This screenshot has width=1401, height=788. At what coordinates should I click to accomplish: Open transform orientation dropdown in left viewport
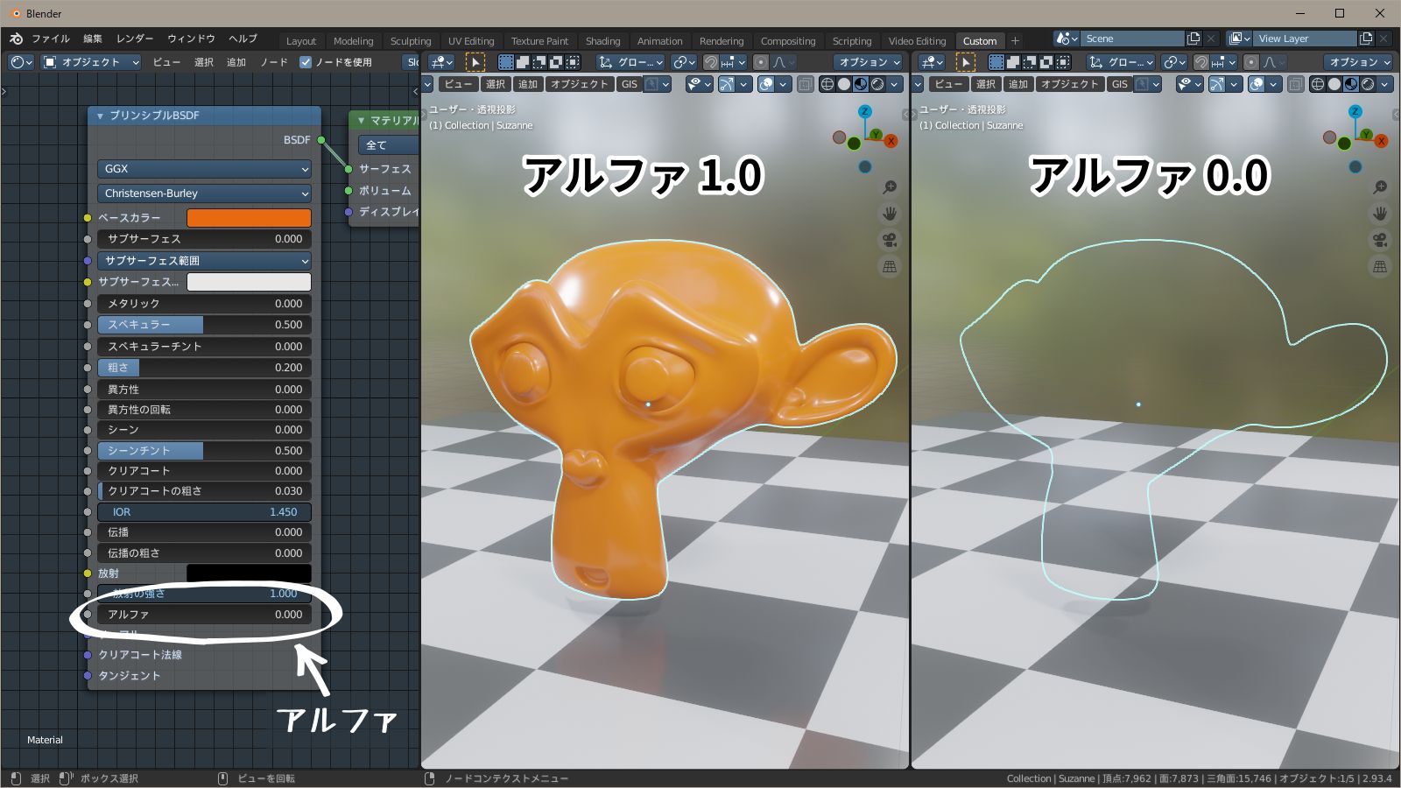pyautogui.click(x=630, y=62)
